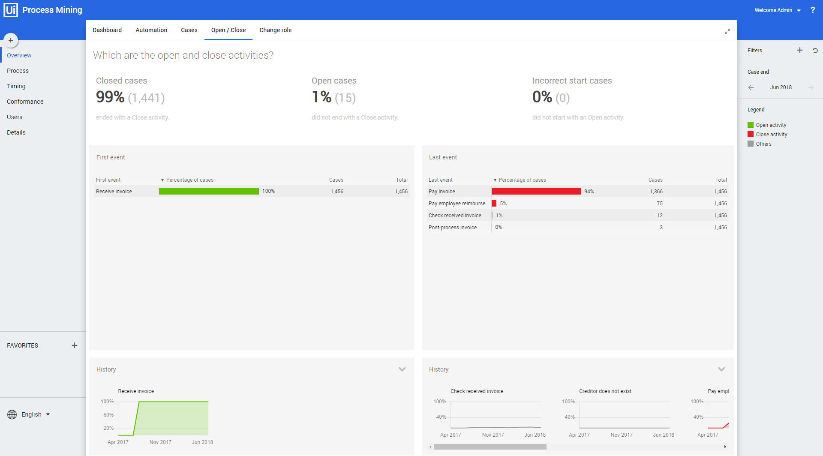Click the fullscreen expand icon
Screen dimensions: 823x456
pyautogui.click(x=727, y=31)
